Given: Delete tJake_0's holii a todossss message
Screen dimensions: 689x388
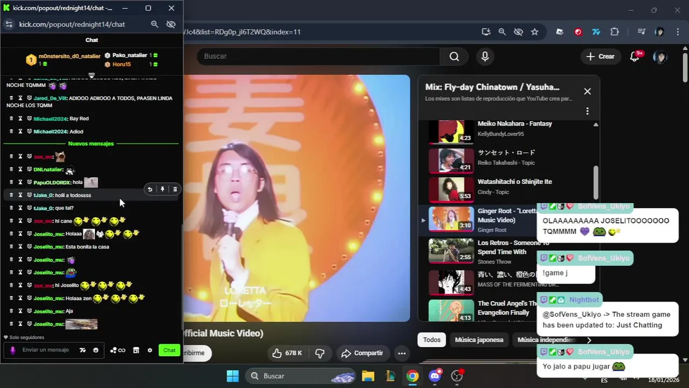Looking at the screenshot, I should click(x=175, y=189).
